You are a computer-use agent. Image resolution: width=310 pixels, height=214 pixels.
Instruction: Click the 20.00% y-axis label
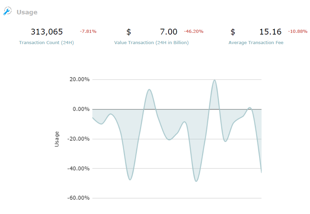pyautogui.click(x=80, y=79)
